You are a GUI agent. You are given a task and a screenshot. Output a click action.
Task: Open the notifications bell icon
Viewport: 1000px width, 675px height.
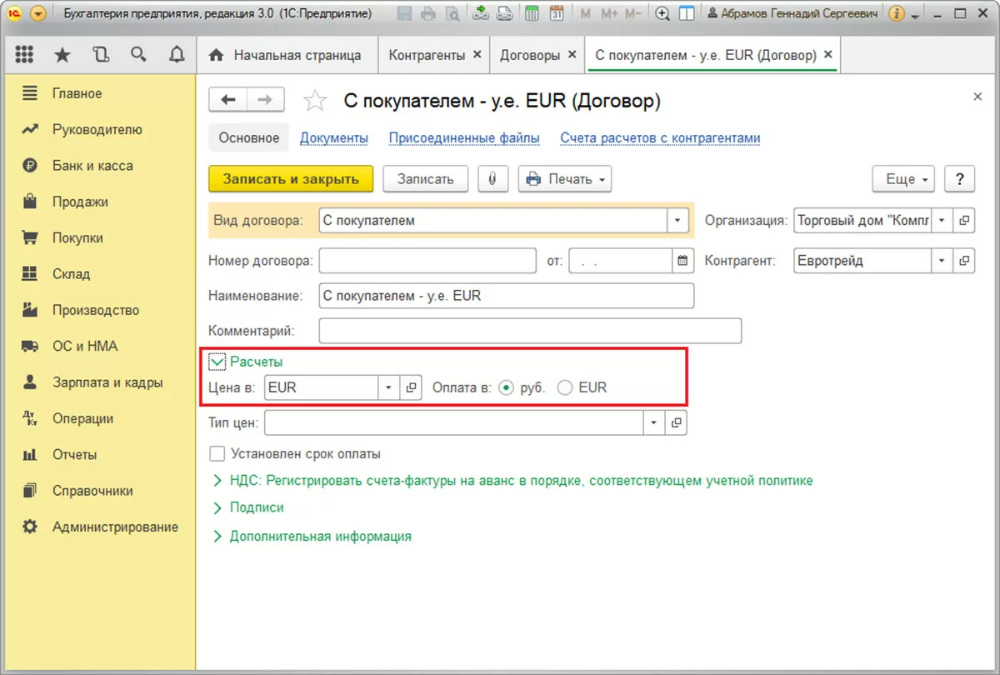pos(176,55)
